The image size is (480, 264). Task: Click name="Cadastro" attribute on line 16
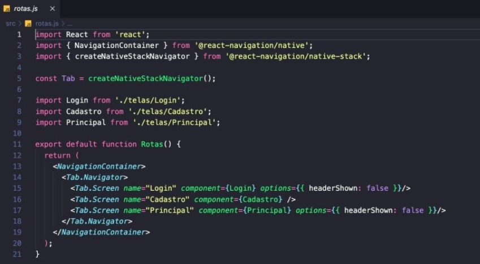tap(147, 199)
